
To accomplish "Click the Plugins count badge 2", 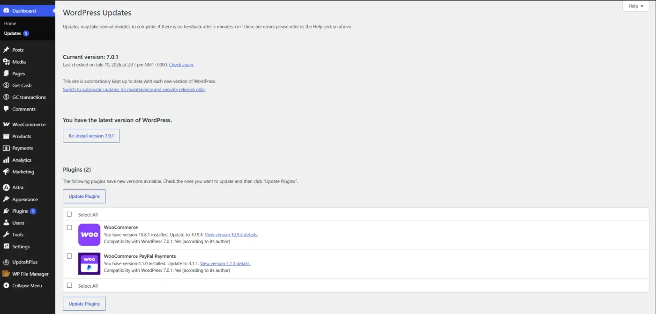I will (33, 211).
